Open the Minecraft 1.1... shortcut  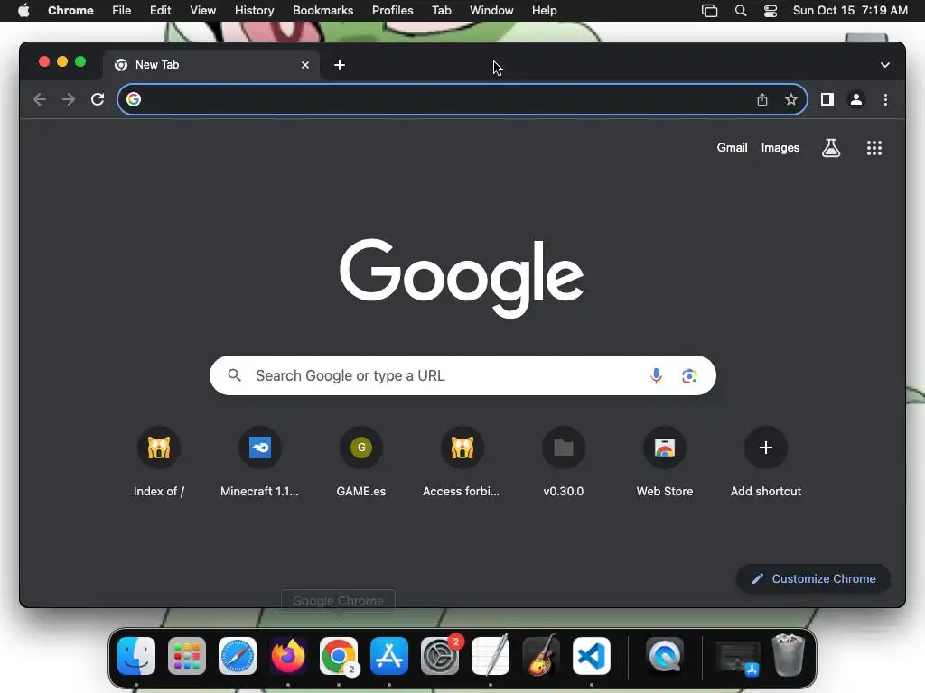(259, 462)
